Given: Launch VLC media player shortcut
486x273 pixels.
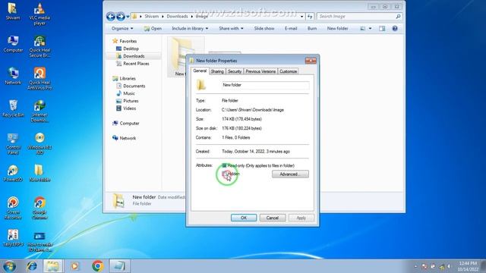Looking at the screenshot, I should pyautogui.click(x=39, y=14).
